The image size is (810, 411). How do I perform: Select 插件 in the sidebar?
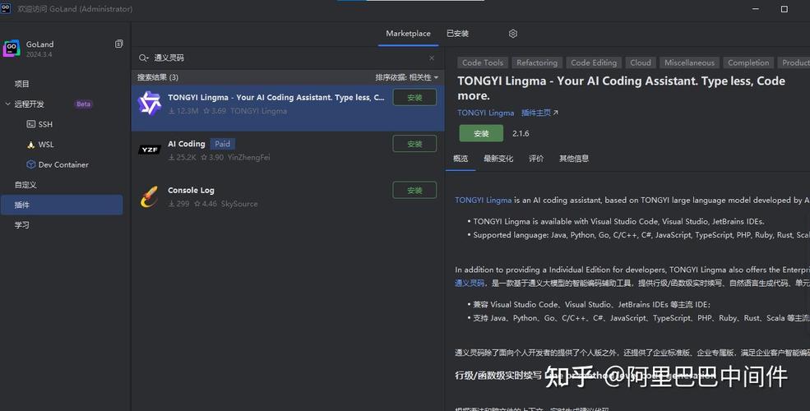(x=62, y=205)
